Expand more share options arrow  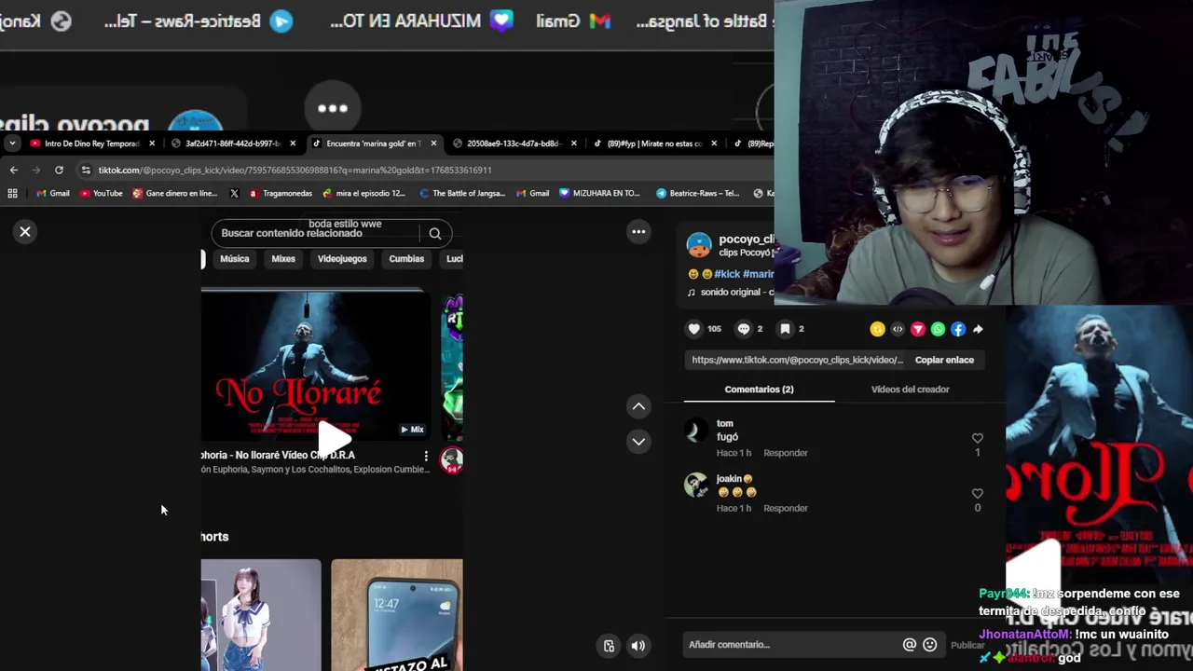point(978,329)
